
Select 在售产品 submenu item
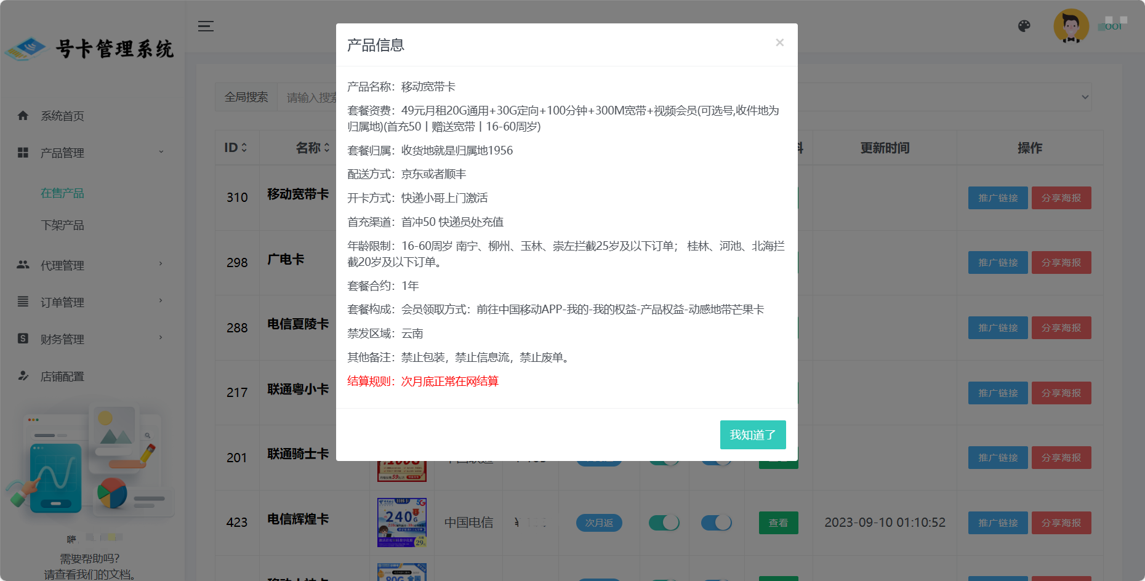[x=62, y=193]
